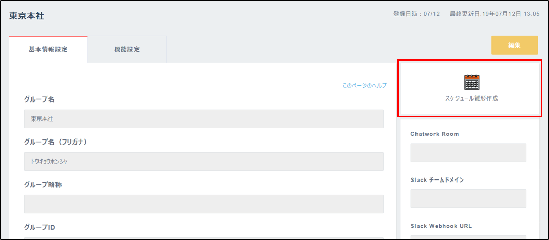
Task: Open the このページのヘルプ link
Action: click(x=365, y=85)
